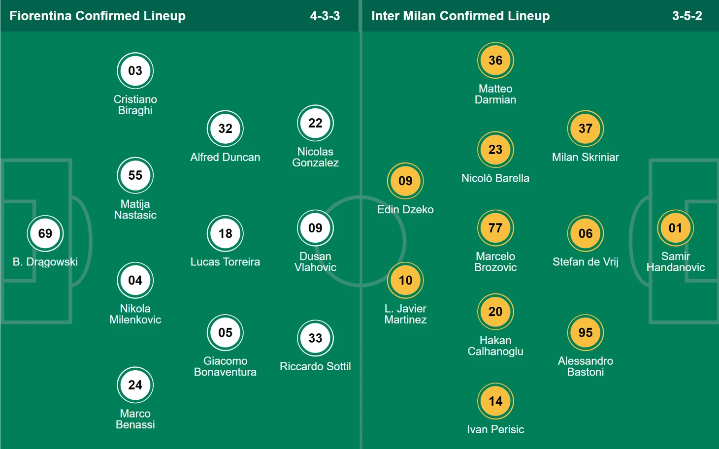
Task: Select Edin Dzeko's yellow 09 badge
Action: 405,181
